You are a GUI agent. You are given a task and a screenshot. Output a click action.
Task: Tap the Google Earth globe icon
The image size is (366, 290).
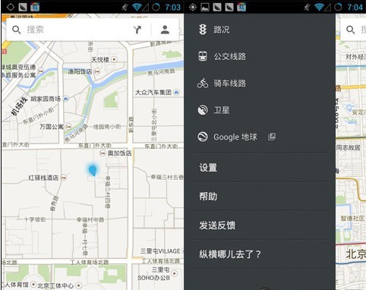(x=203, y=137)
